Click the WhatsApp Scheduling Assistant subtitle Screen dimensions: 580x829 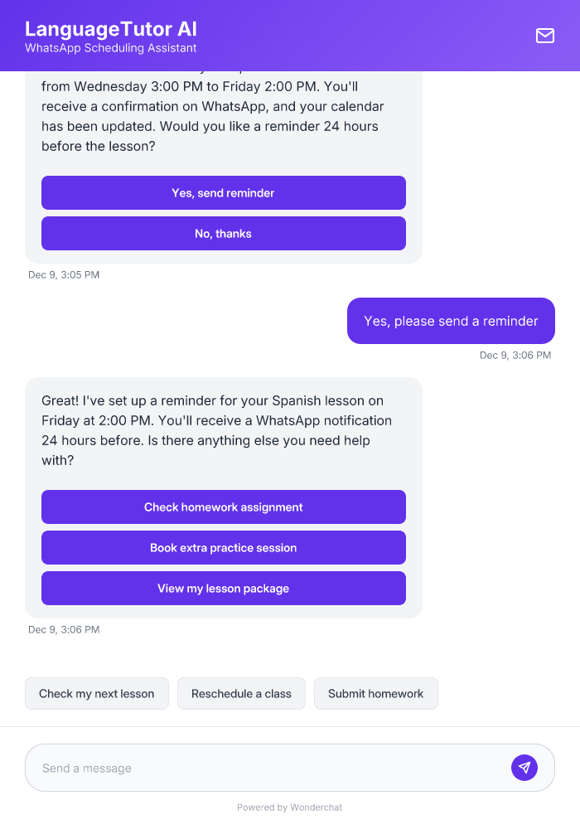point(110,48)
